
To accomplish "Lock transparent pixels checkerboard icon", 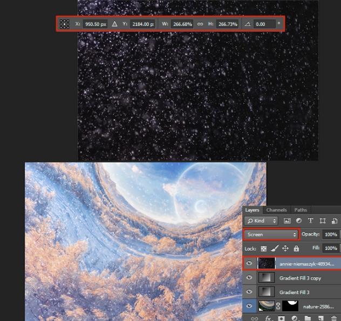I will [264, 248].
